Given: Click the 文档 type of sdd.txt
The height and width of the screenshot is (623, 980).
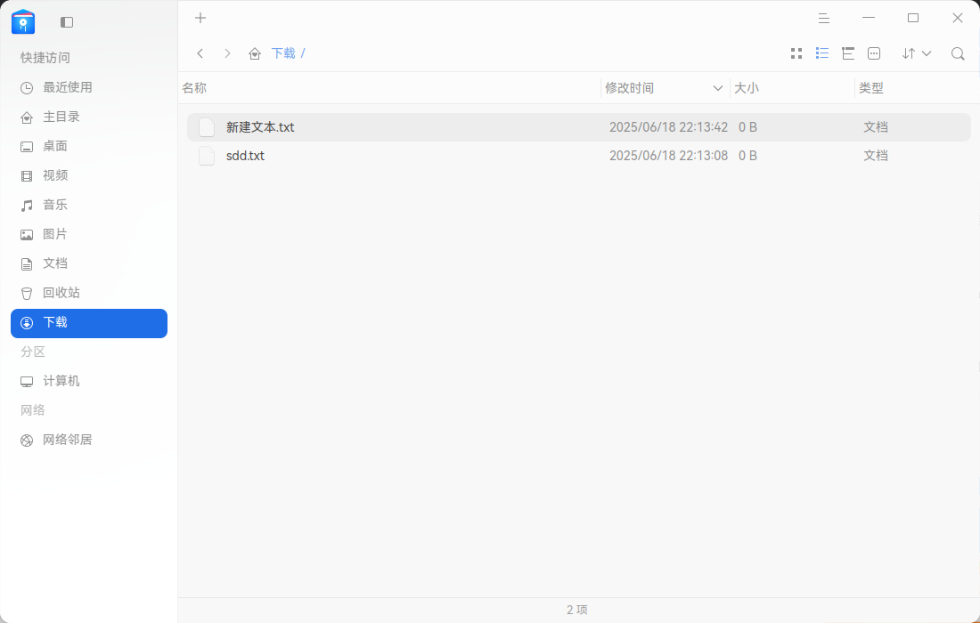Looking at the screenshot, I should (876, 156).
